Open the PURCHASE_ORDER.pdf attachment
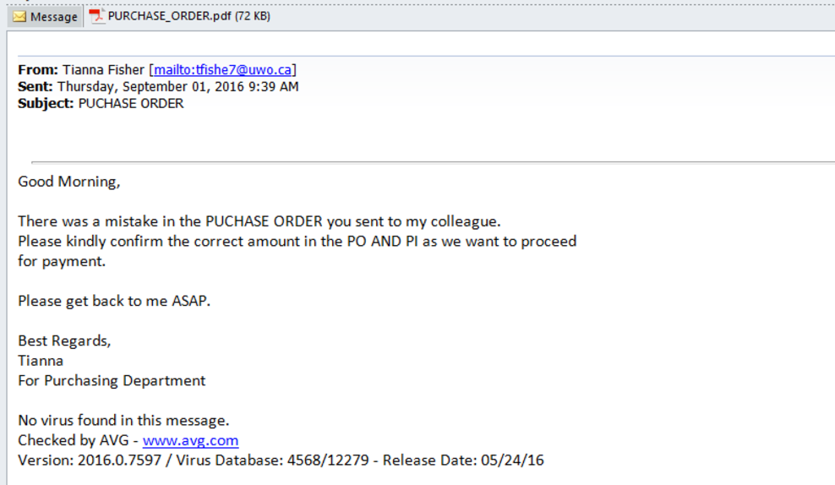This screenshot has width=835, height=485. click(x=180, y=16)
